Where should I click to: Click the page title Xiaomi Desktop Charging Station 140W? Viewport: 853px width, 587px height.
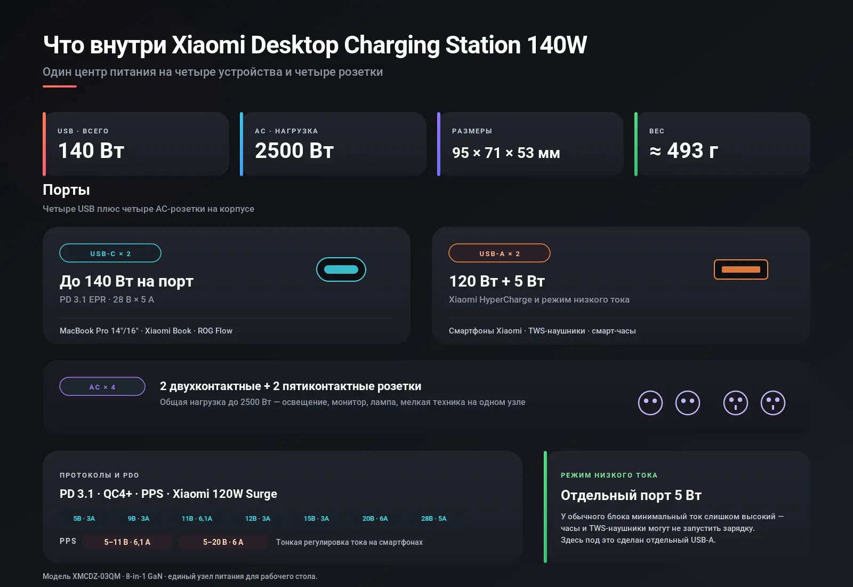tap(315, 45)
